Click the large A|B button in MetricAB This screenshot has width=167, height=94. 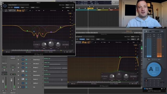(x=154, y=69)
